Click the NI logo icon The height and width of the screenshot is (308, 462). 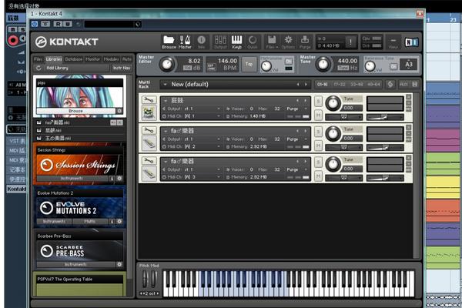(x=412, y=42)
